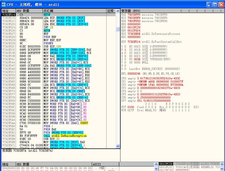Select stack entry 0012FC2C 7C81CACE
Viewport: 225px width, 171px height.
[189, 167]
